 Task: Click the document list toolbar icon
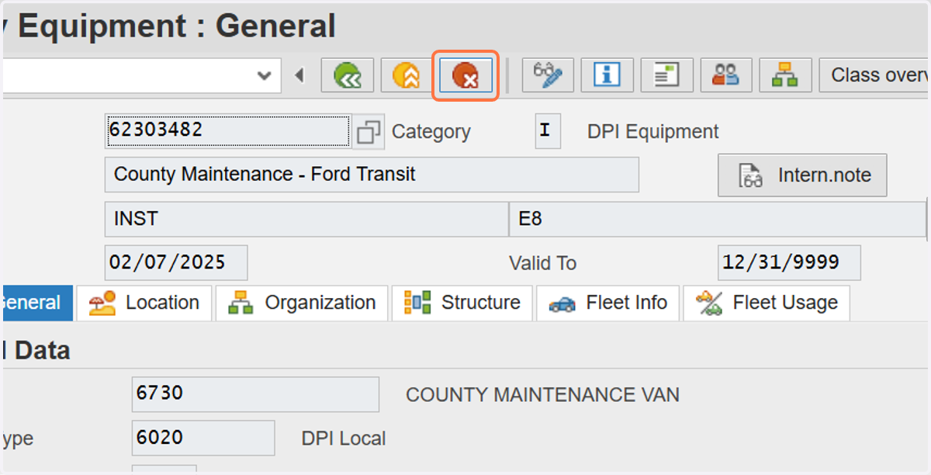(x=666, y=75)
